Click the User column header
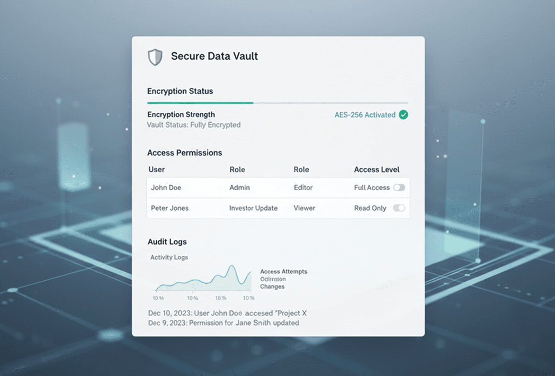555x376 pixels. pyautogui.click(x=157, y=169)
